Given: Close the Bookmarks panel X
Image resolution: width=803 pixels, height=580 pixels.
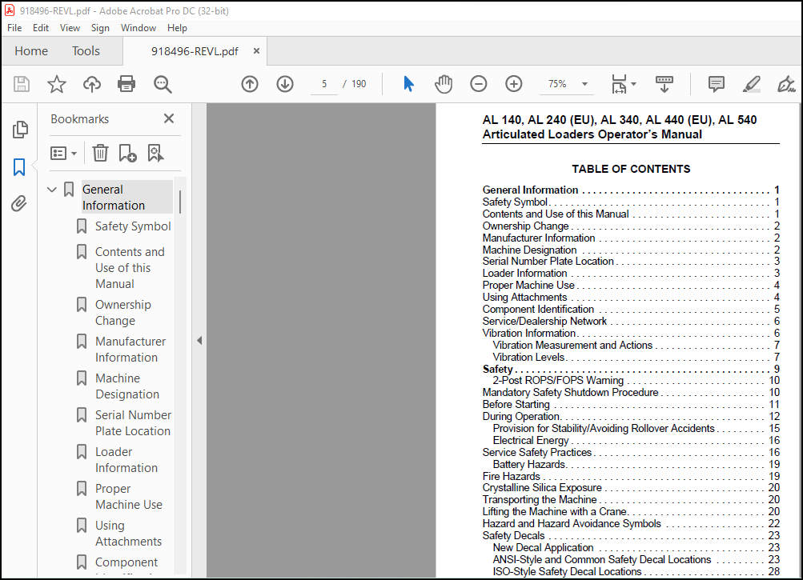Looking at the screenshot, I should (x=169, y=118).
